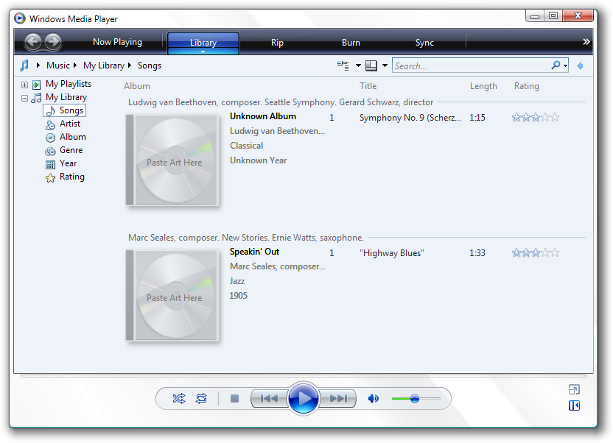The height and width of the screenshot is (443, 613).
Task: Skip to next track
Action: point(337,399)
